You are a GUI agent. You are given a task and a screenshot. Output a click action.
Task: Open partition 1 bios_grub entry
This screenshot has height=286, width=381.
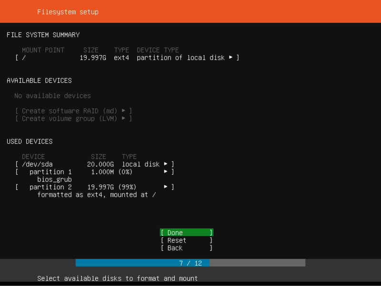(x=94, y=172)
